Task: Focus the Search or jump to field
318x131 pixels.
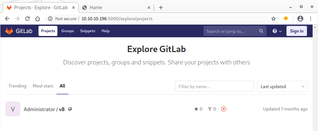Action: (x=235, y=31)
